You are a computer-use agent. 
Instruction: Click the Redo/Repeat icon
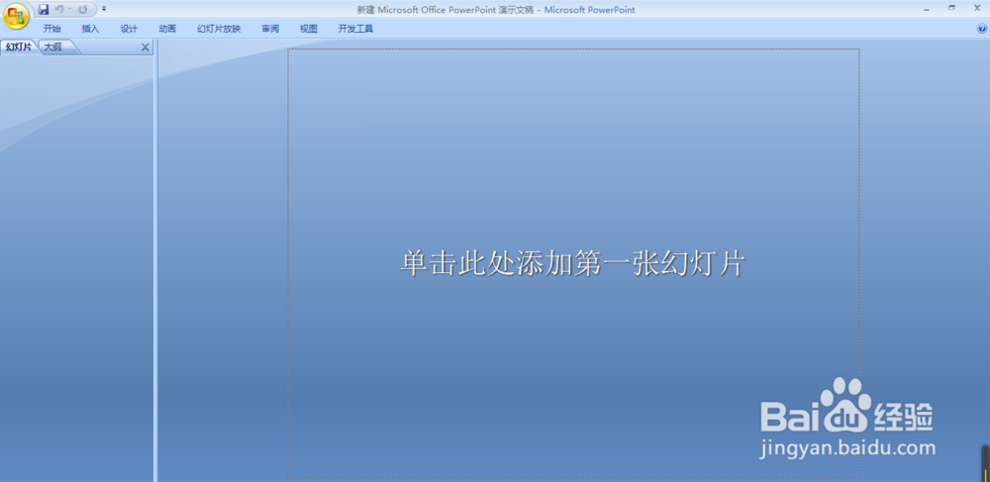(83, 10)
